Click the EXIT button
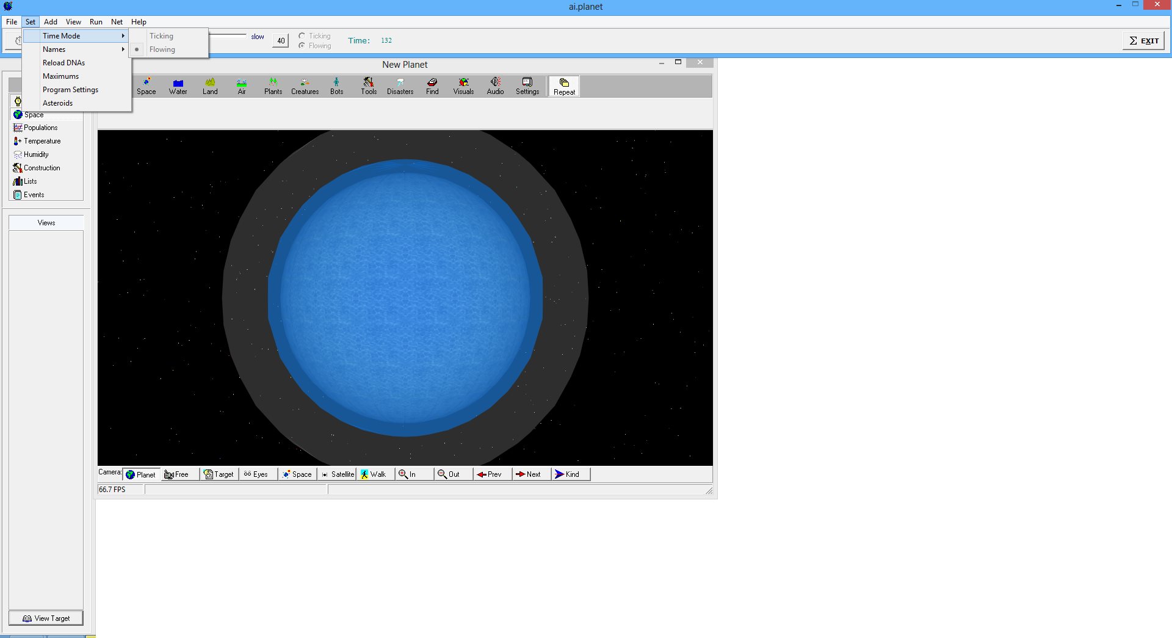The image size is (1172, 638). (x=1143, y=41)
